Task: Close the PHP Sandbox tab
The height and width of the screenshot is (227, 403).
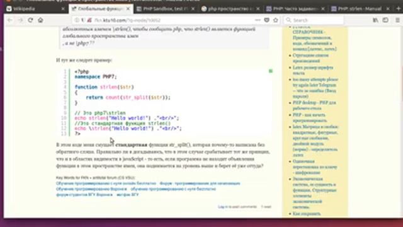Action: [193, 9]
